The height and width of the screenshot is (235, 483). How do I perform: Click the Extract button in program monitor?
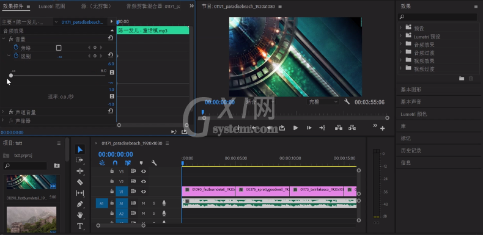pos(352,128)
